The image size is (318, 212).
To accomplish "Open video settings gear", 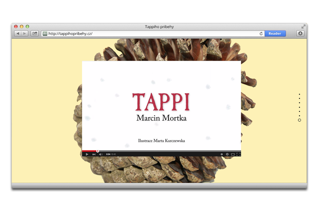I will point(227,154).
